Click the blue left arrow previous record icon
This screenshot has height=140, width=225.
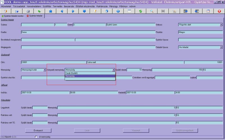click(x=62, y=11)
